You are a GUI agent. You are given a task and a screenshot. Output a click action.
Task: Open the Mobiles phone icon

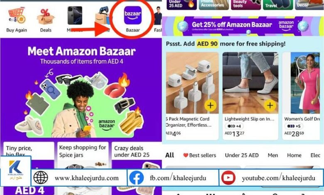point(75,15)
